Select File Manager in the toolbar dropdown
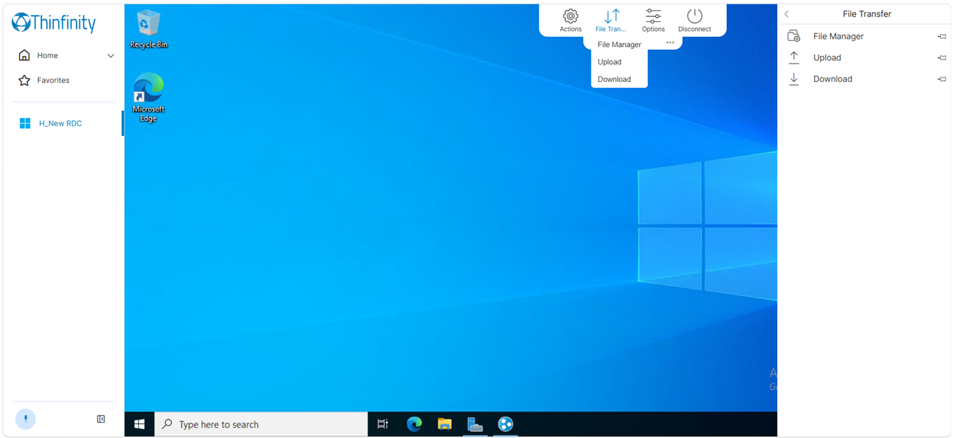 pyautogui.click(x=619, y=45)
